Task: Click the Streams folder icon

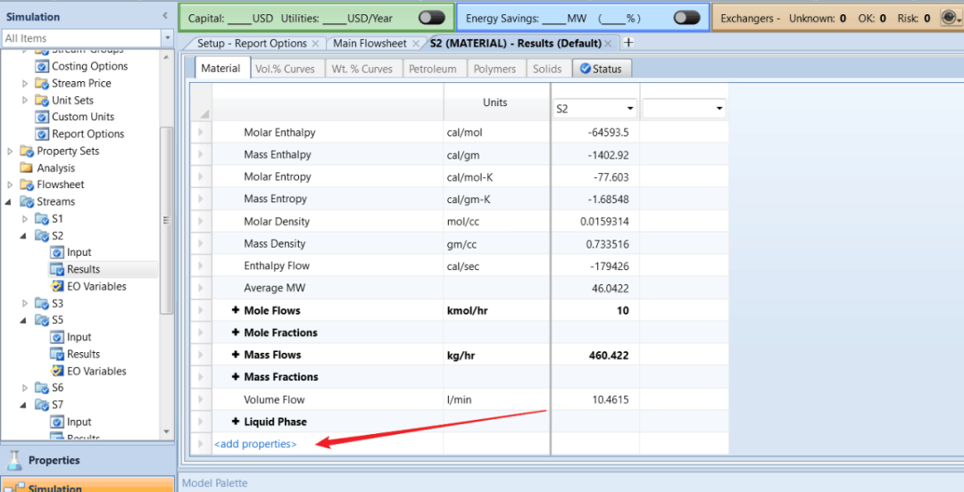Action: tap(27, 201)
